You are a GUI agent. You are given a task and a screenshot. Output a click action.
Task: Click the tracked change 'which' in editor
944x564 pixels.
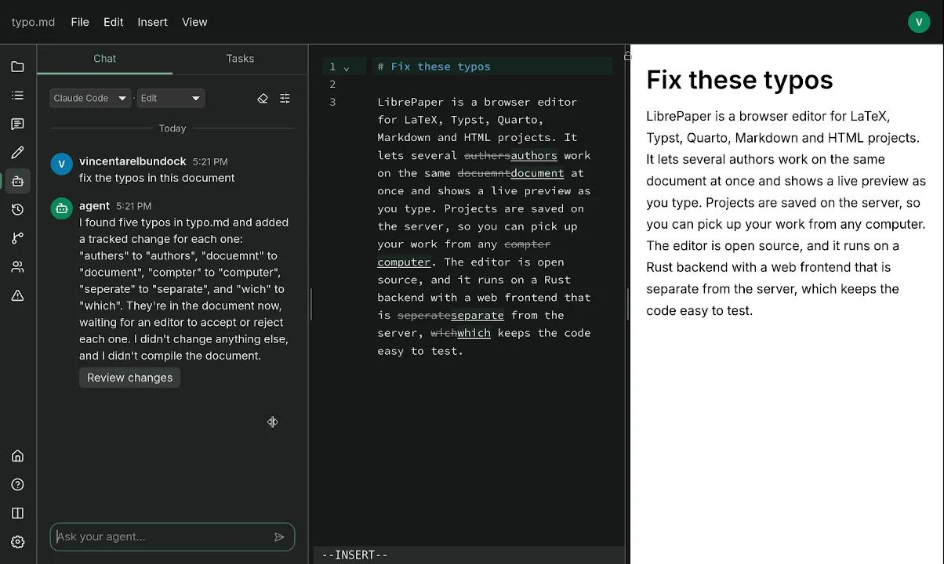click(x=474, y=333)
